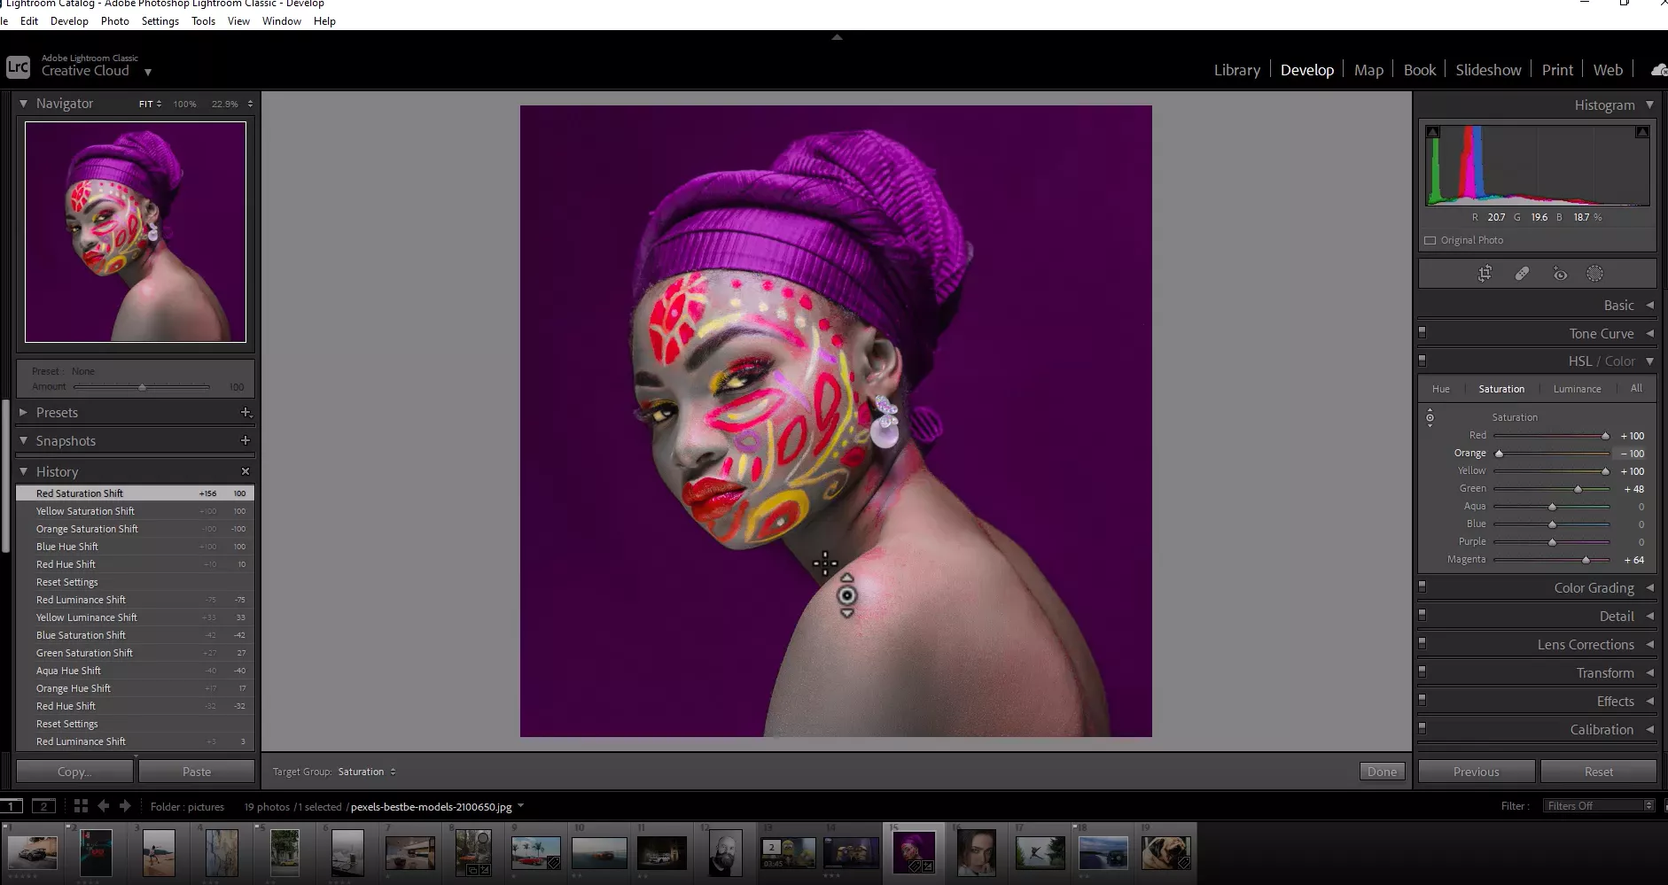Switch HSL to the Luminance tab
The image size is (1668, 885).
point(1577,389)
